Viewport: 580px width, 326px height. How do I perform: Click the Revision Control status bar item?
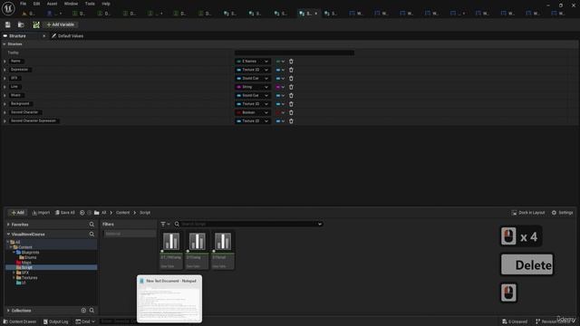pos(555,321)
